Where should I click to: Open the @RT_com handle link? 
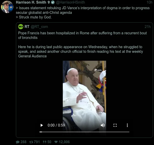(x=39, y=27)
